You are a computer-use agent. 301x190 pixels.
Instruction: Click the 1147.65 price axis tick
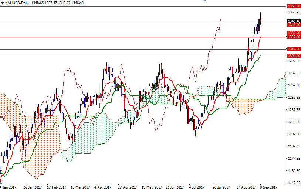[x=293, y=183]
